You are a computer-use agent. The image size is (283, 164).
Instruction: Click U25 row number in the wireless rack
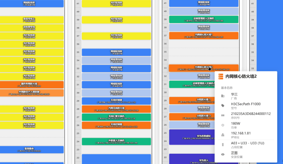coord(78,133)
